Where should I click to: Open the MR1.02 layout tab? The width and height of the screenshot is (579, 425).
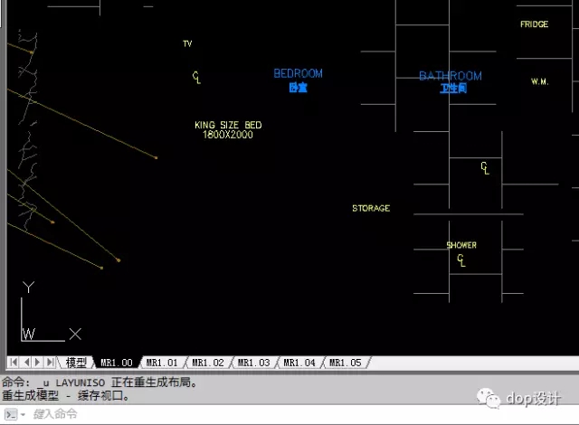coord(208,363)
